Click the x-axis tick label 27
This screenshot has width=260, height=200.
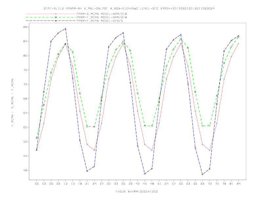pyautogui.click(x=101, y=184)
